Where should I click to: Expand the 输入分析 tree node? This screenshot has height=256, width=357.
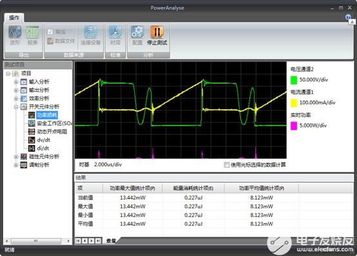click(16, 82)
